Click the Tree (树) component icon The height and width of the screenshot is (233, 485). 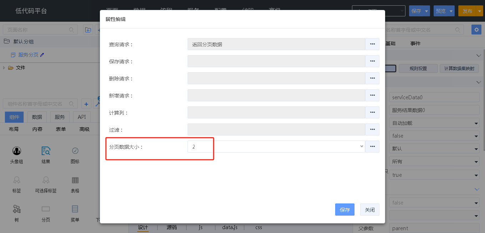pyautogui.click(x=16, y=209)
